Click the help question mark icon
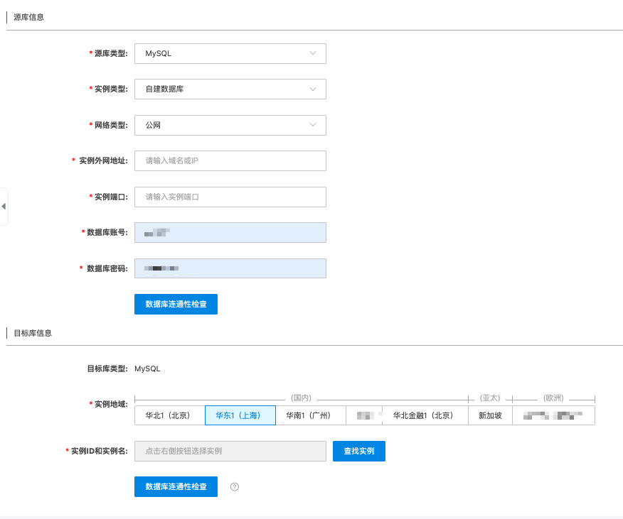 coord(235,487)
